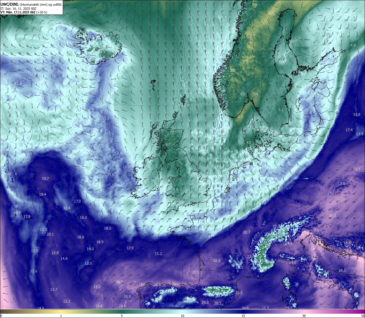Viewport: 365px width, 318px height.
Task: Click the map value '25.1'
Action: click(x=357, y=169)
